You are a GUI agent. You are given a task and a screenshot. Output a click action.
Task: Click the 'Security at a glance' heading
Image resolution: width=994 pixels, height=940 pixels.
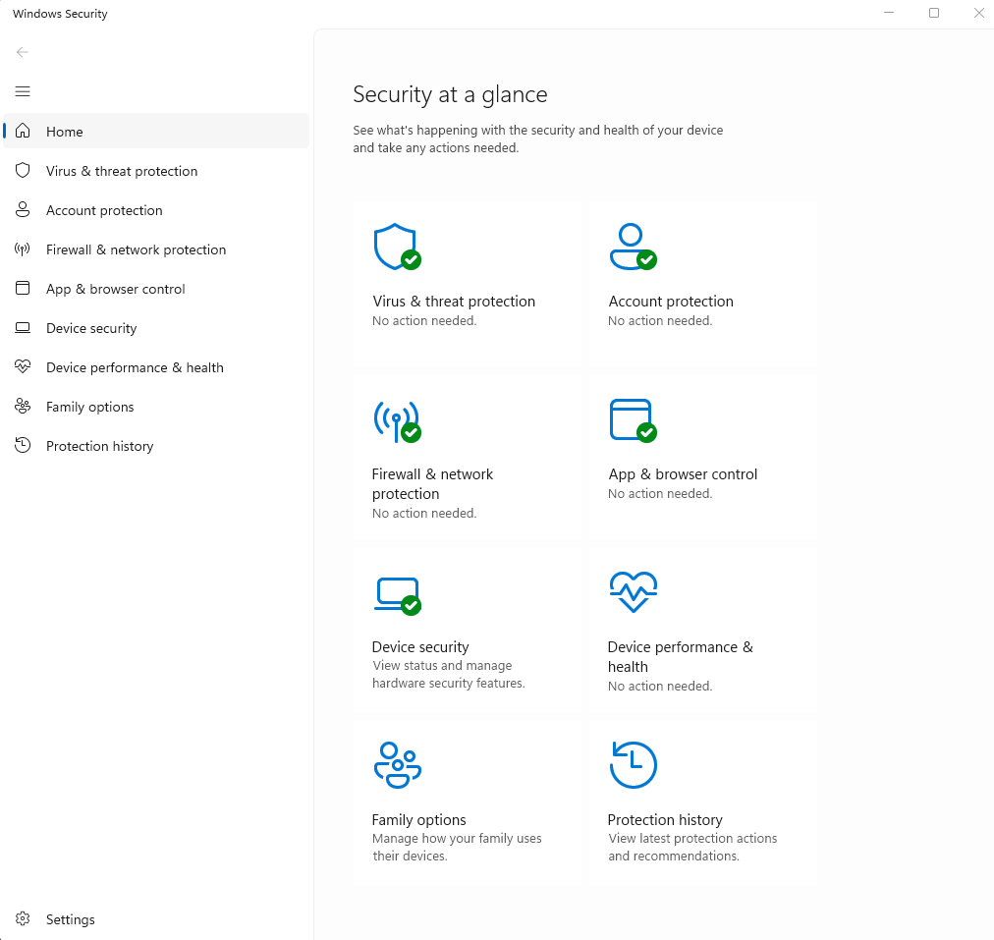(x=450, y=94)
